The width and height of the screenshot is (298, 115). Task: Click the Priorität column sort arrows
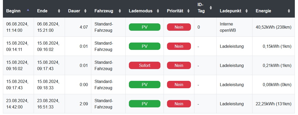pyautogui.click(x=188, y=11)
